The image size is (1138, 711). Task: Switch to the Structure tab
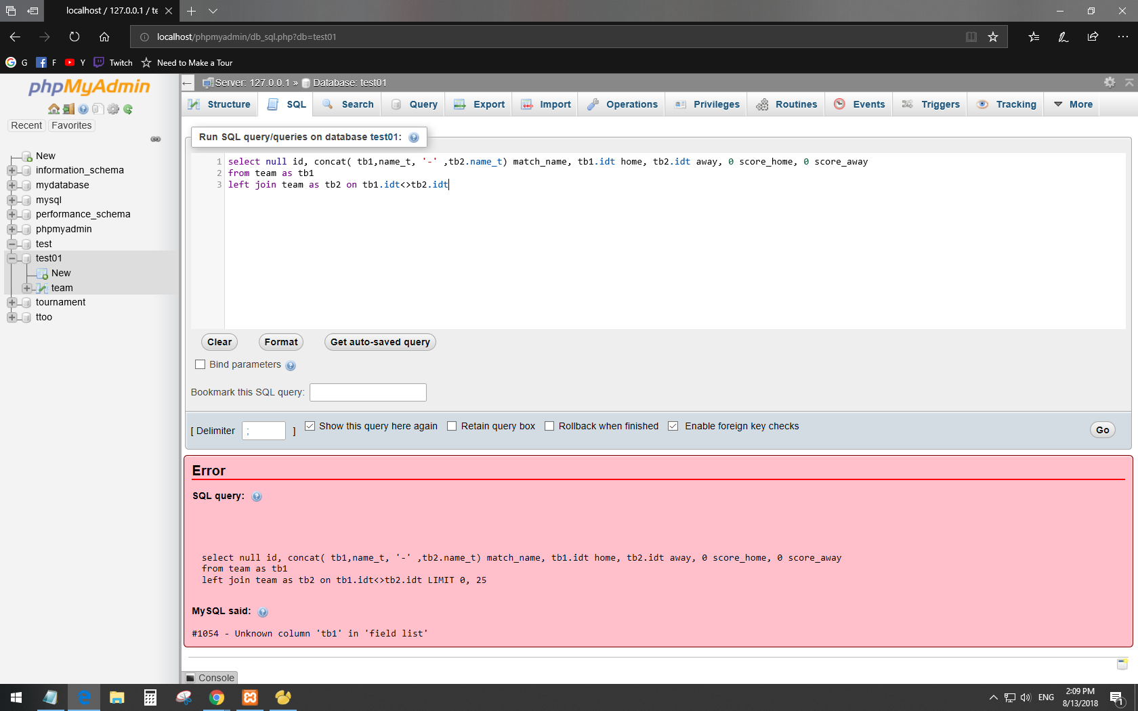(x=219, y=104)
